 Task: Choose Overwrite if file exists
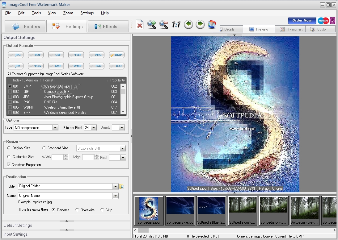tap(77, 210)
